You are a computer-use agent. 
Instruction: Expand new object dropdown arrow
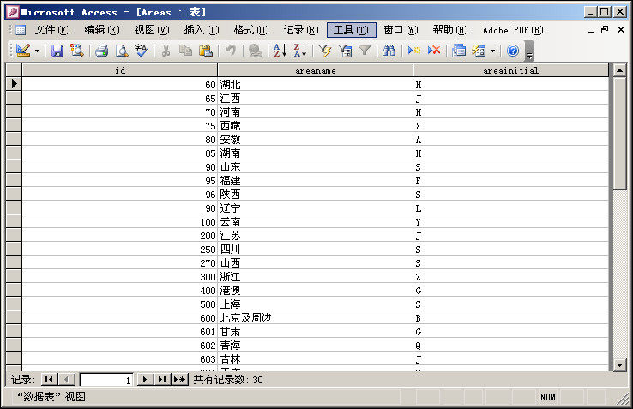coord(492,51)
